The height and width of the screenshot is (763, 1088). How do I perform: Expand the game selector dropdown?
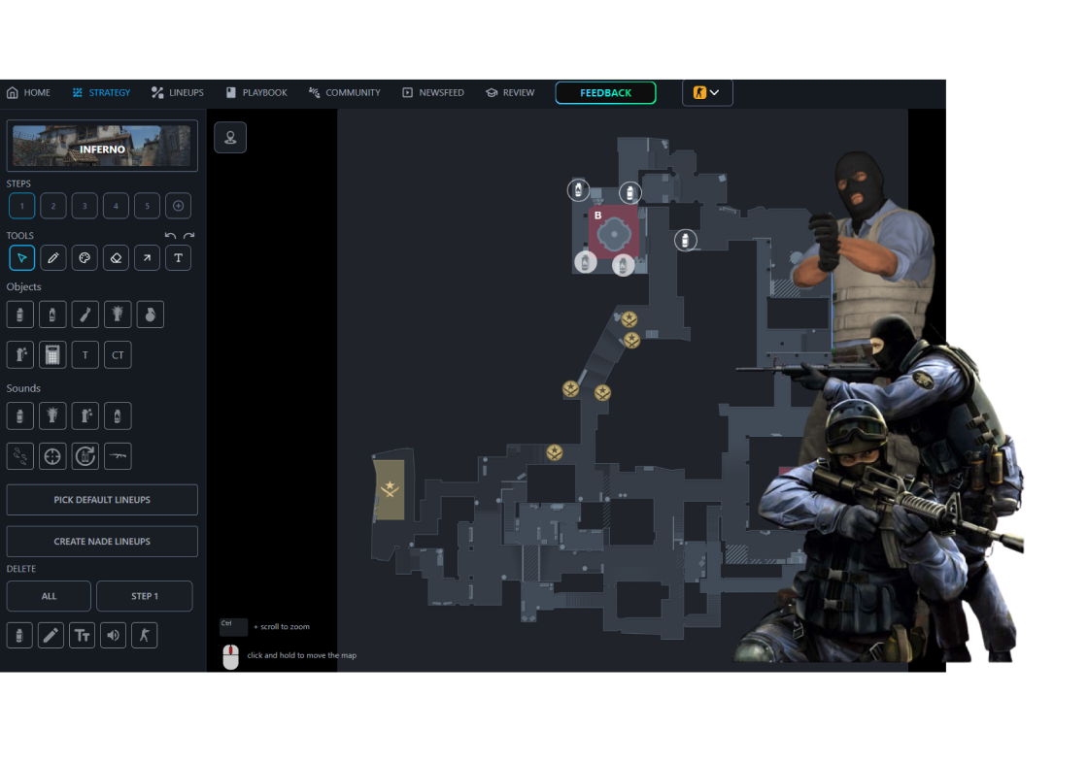click(707, 92)
